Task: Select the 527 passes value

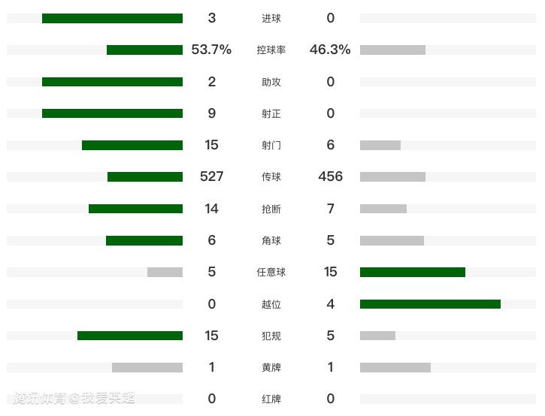Action: click(211, 177)
